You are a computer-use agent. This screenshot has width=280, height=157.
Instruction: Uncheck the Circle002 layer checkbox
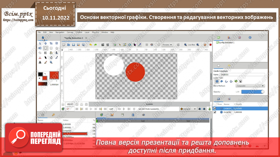point(215,112)
